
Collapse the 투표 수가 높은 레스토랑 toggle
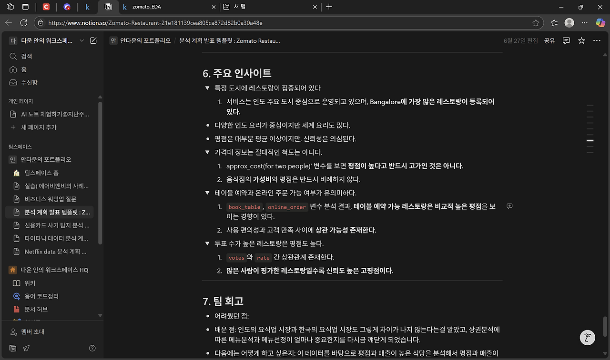point(207,243)
